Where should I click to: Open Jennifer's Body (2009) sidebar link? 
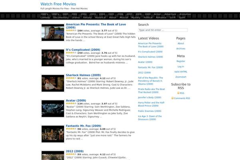(150, 97)
